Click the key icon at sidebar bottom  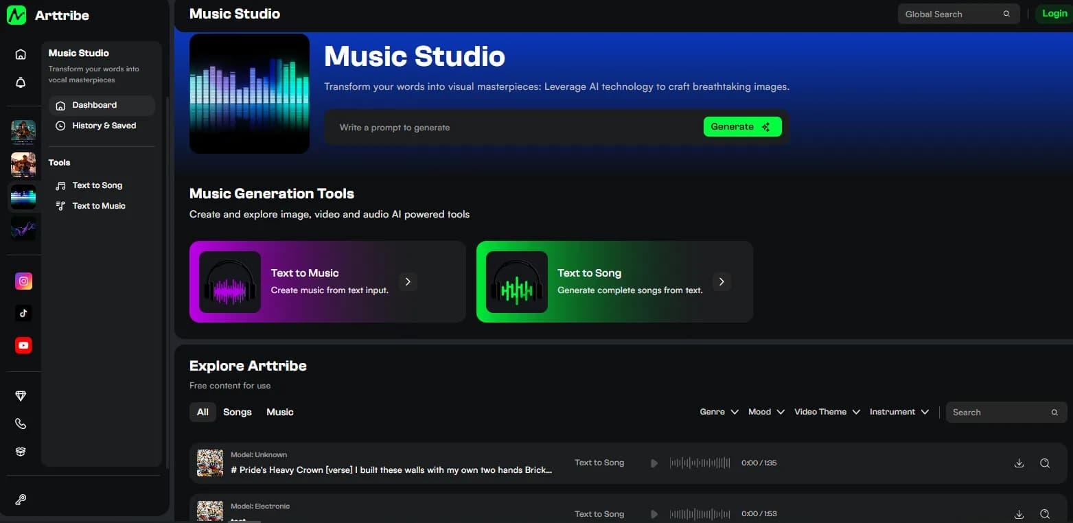[x=21, y=500]
